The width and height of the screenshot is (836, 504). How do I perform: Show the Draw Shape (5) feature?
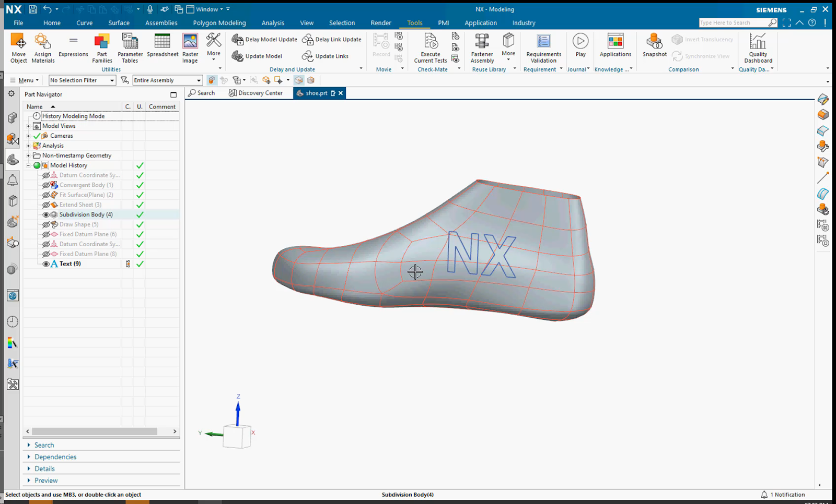point(46,225)
